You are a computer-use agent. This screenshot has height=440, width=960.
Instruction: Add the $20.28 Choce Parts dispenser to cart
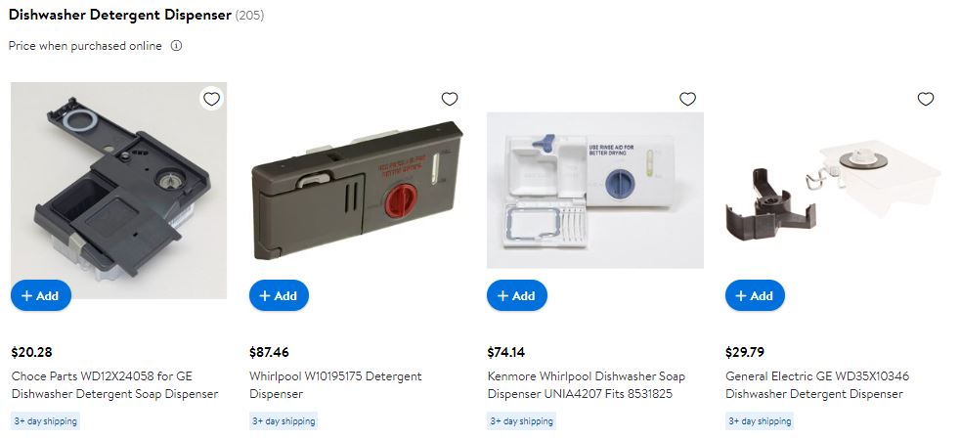pyautogui.click(x=41, y=295)
